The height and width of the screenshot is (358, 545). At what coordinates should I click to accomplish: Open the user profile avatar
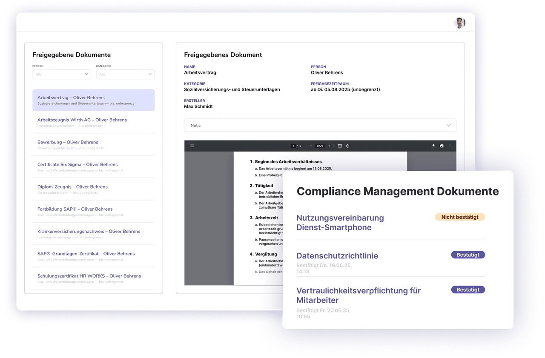coord(459,23)
